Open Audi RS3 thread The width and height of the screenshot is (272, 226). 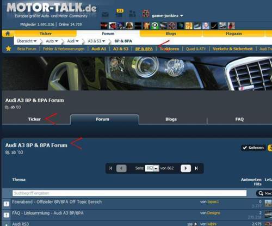(x=20, y=224)
